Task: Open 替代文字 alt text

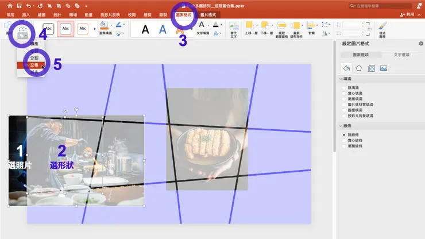Action: click(233, 29)
